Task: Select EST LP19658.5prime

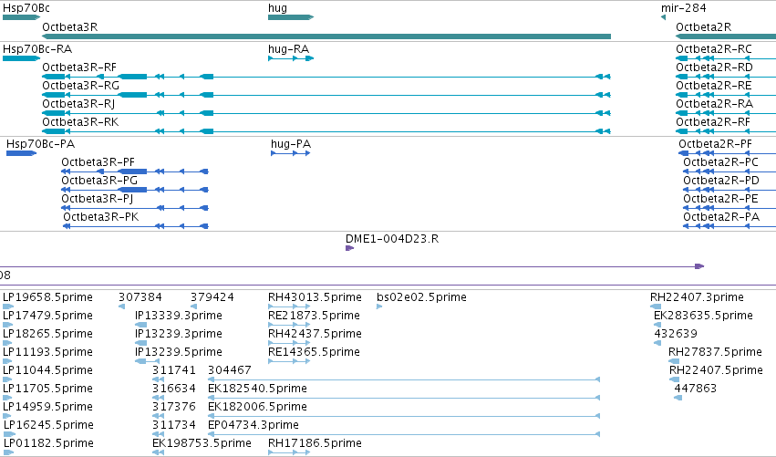Action: pyautogui.click(x=47, y=297)
